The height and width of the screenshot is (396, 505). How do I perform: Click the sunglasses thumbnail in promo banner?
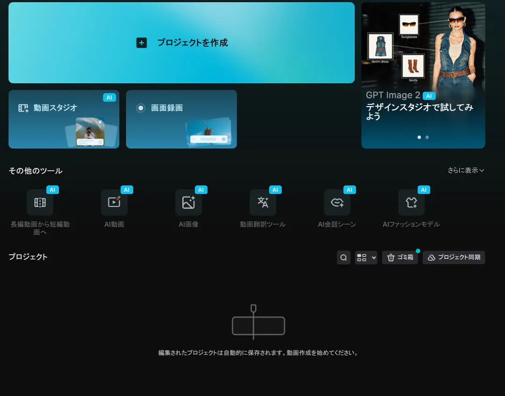(409, 24)
